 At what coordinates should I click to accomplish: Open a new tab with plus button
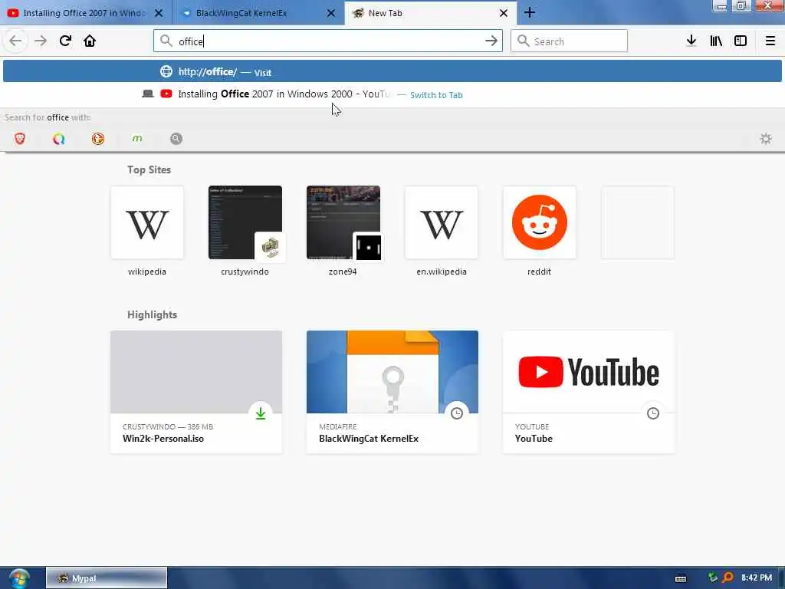tap(530, 13)
